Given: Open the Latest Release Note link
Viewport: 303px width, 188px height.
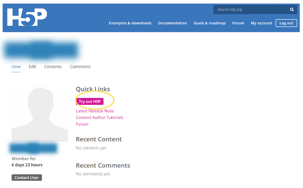Looking at the screenshot, I should click(x=95, y=111).
